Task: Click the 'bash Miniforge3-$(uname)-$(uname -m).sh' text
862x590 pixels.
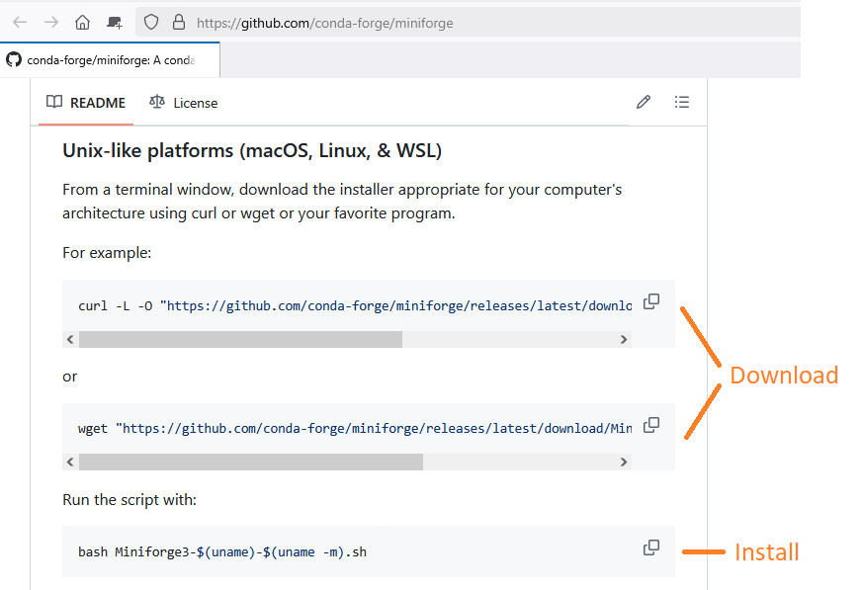Action: pyautogui.click(x=222, y=552)
